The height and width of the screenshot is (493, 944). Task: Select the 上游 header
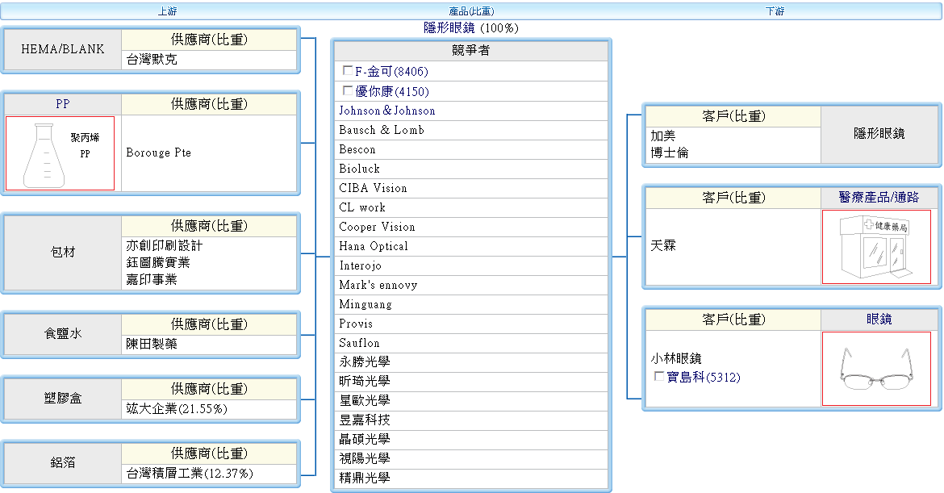pyautogui.click(x=167, y=11)
